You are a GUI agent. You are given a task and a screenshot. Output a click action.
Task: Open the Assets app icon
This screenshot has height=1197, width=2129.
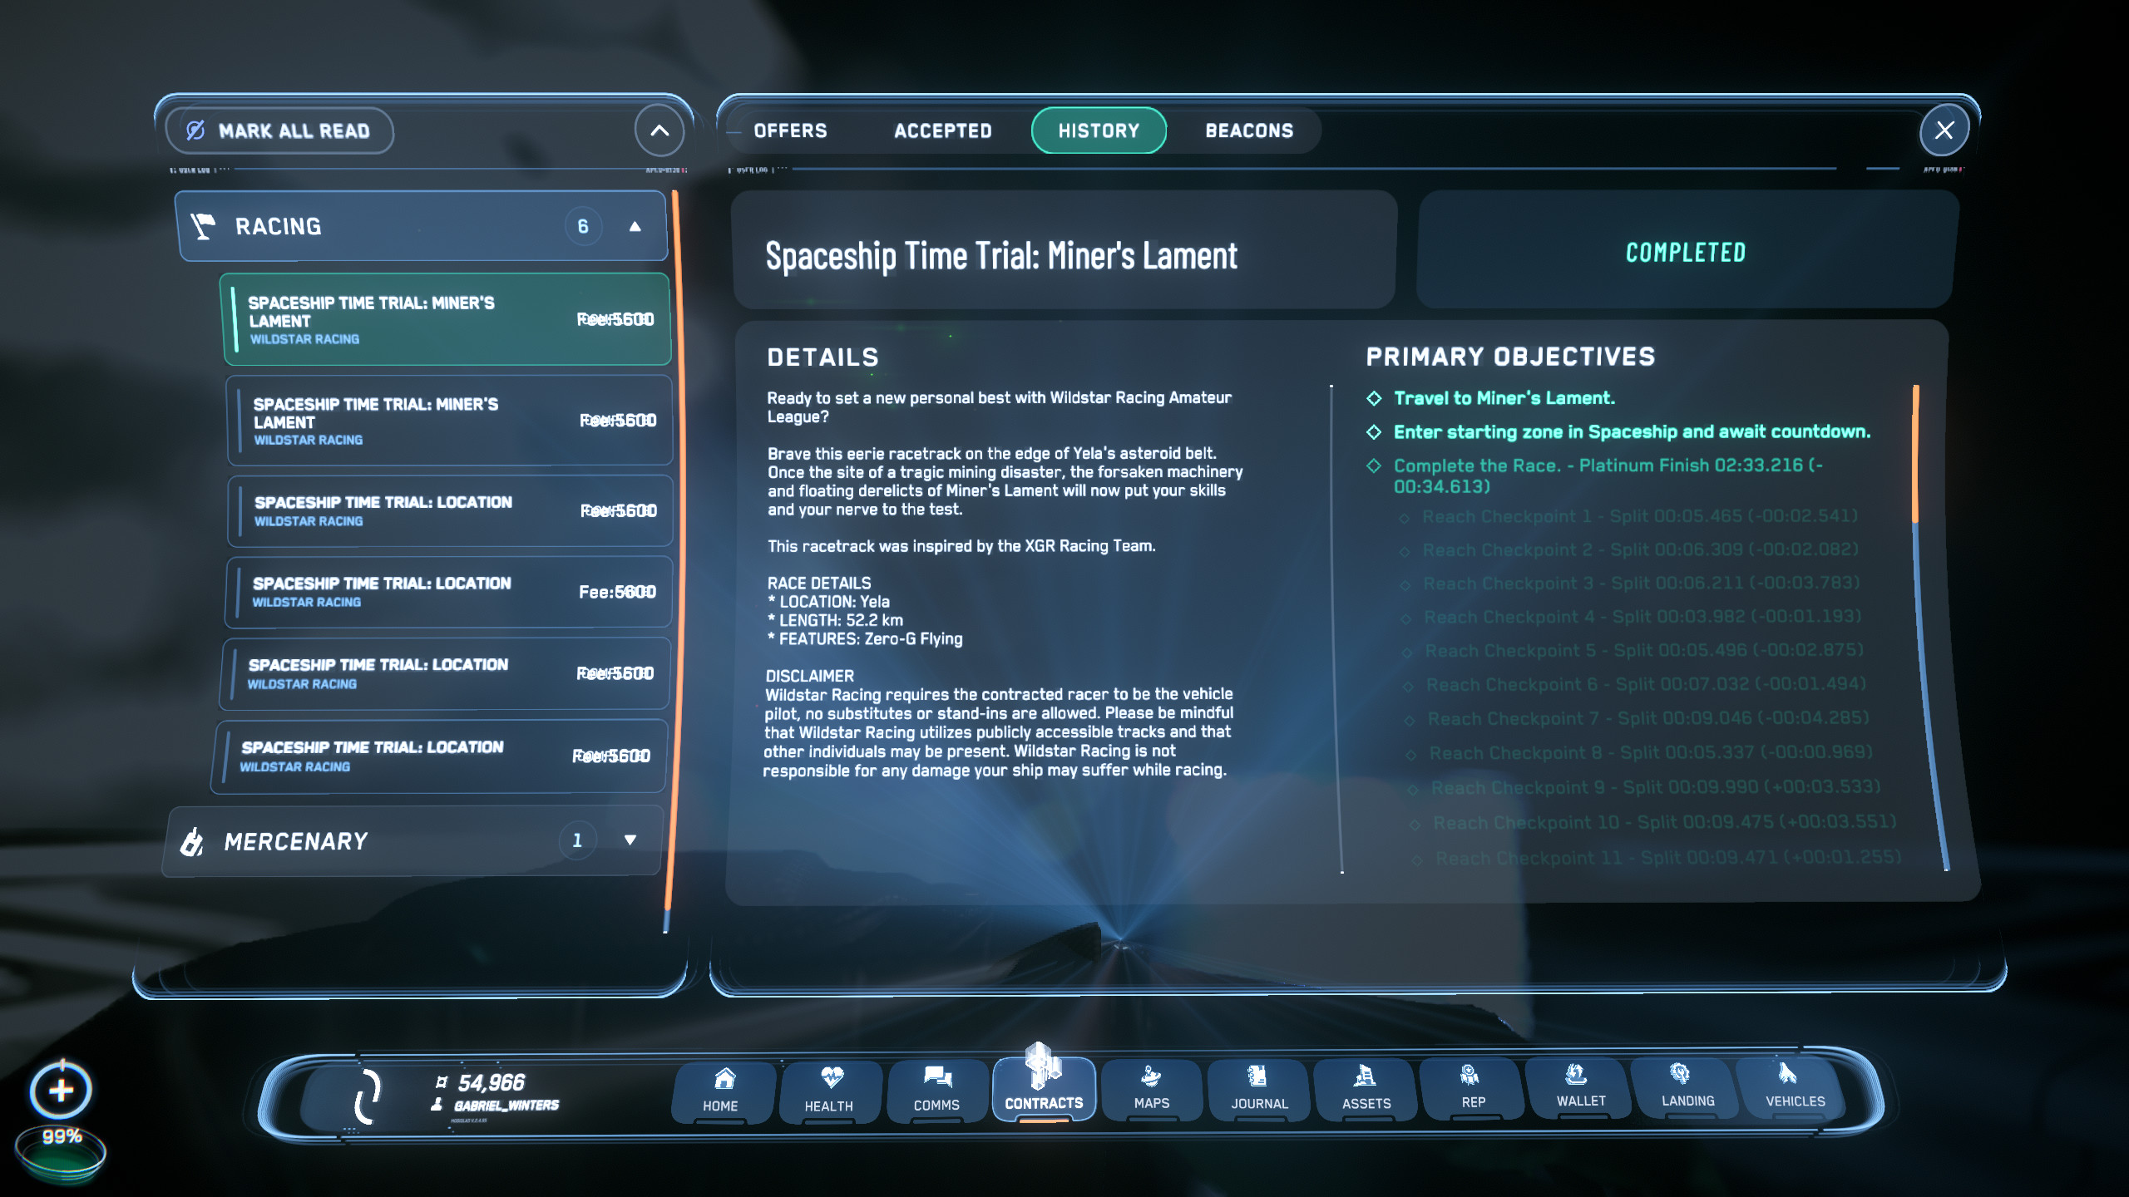pyautogui.click(x=1366, y=1089)
